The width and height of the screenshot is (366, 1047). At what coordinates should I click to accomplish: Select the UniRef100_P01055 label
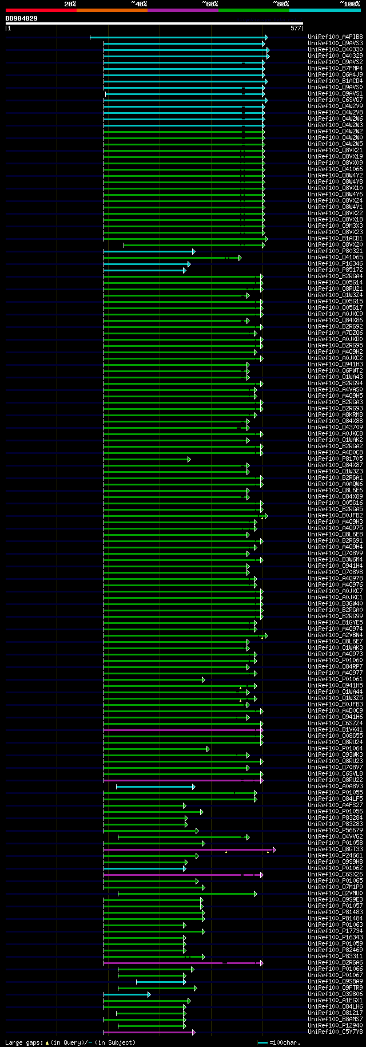335,793
